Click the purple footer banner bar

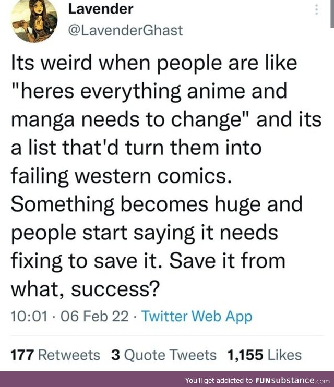(167, 379)
